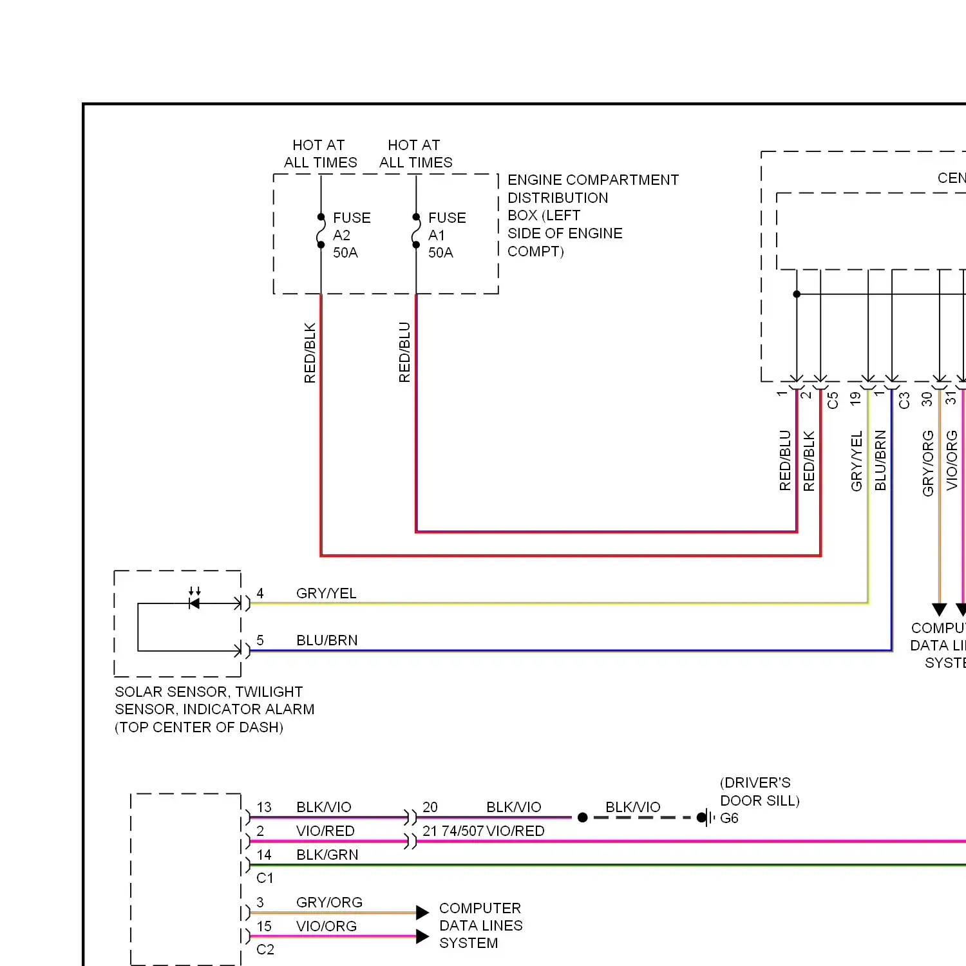Click the C2 connector label
This screenshot has height=966, width=966.
coord(265,949)
